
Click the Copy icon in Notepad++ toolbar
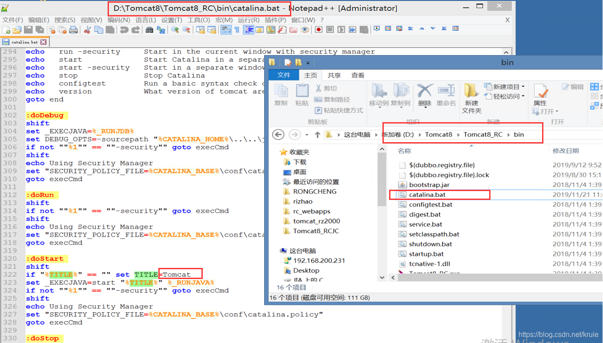tap(98, 30)
